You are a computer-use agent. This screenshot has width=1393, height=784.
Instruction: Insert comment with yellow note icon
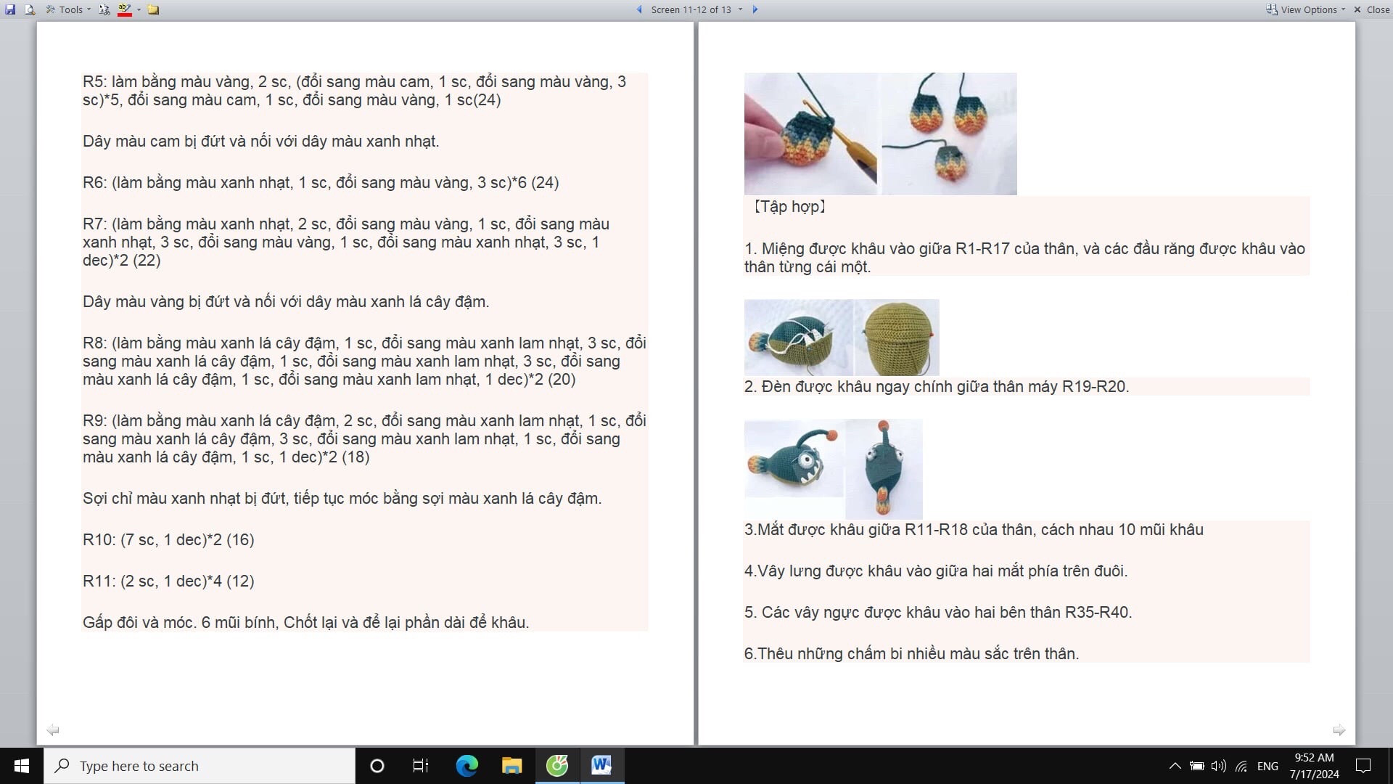153,9
